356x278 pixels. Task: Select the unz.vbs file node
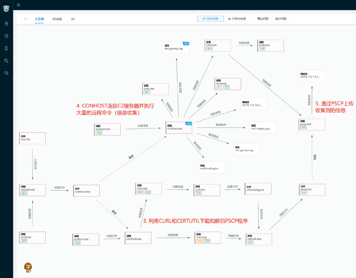coord(33,138)
